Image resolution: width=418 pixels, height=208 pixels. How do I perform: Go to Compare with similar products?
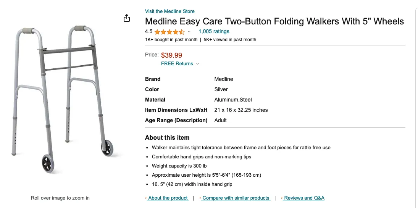(236, 198)
